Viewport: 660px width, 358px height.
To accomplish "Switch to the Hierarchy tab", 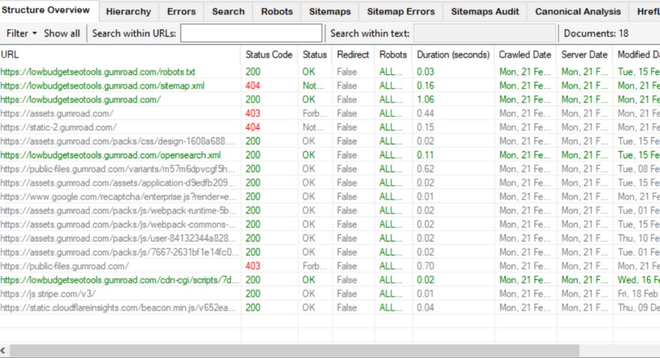I will (128, 11).
